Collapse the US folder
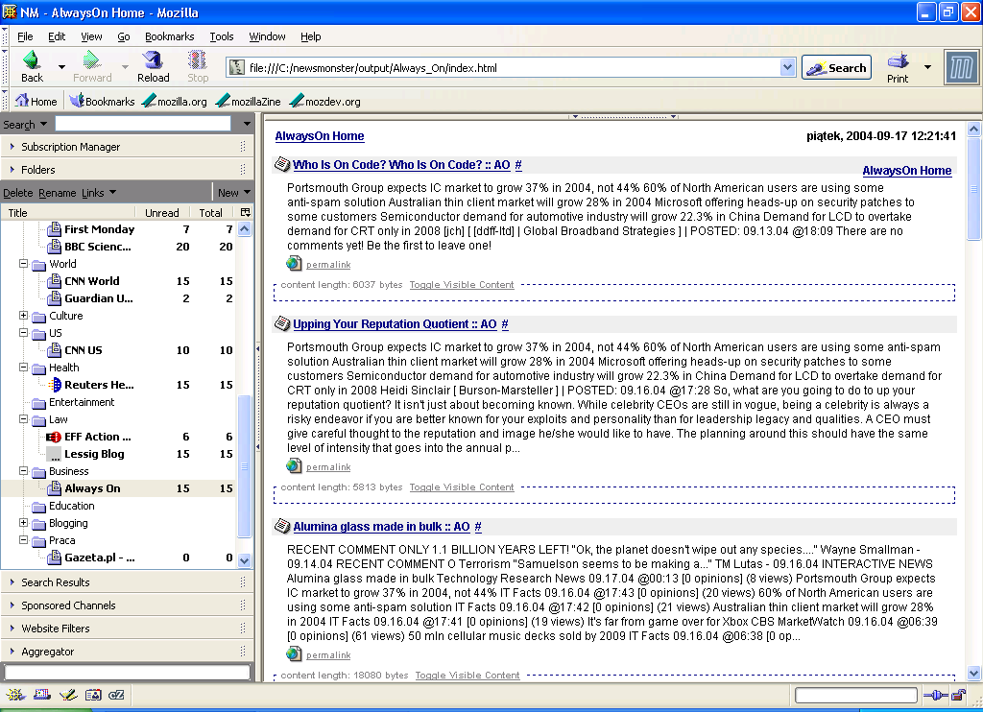This screenshot has width=983, height=712. pyautogui.click(x=23, y=333)
